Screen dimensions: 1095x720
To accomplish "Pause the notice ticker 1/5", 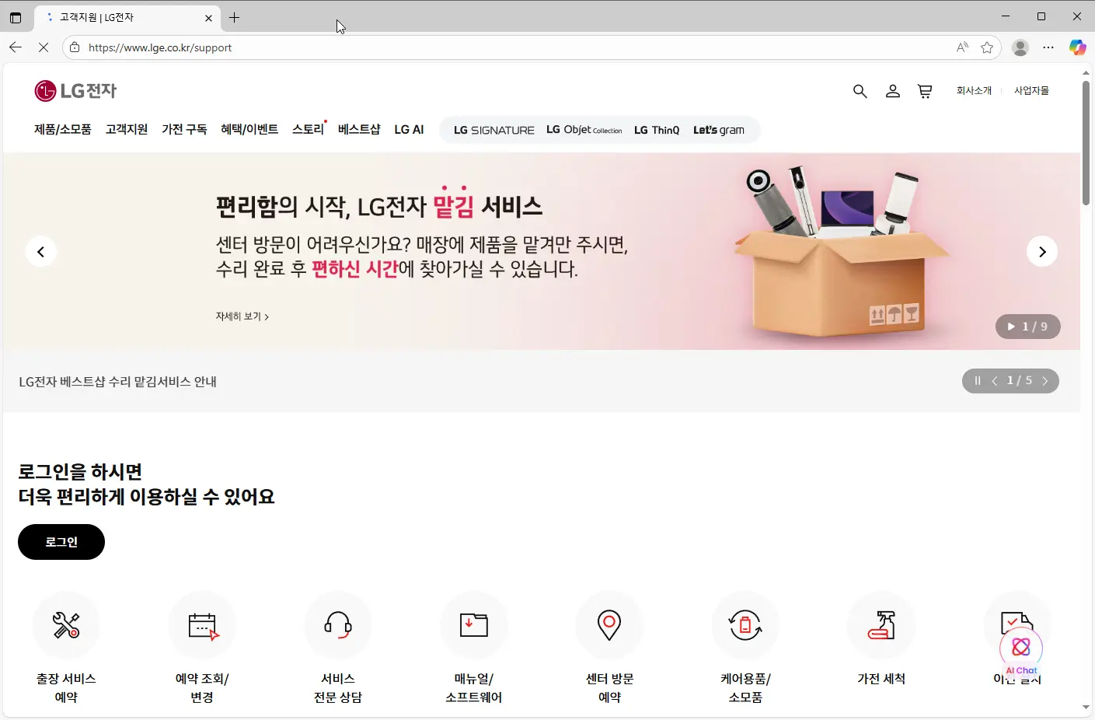I will point(978,381).
